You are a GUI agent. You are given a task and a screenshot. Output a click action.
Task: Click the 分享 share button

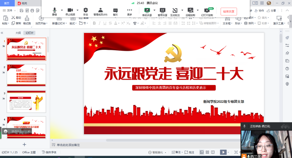point(271,11)
